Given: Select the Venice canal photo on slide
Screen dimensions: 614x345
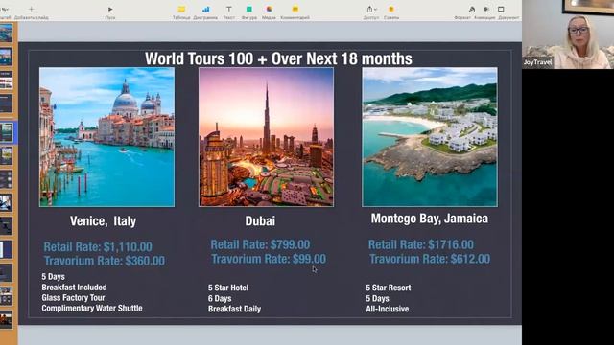Looking at the screenshot, I should (x=106, y=137).
